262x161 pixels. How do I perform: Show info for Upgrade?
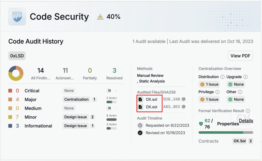pos(245,77)
